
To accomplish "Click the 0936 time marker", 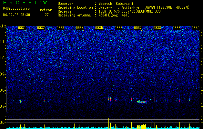I will click(118, 28).
